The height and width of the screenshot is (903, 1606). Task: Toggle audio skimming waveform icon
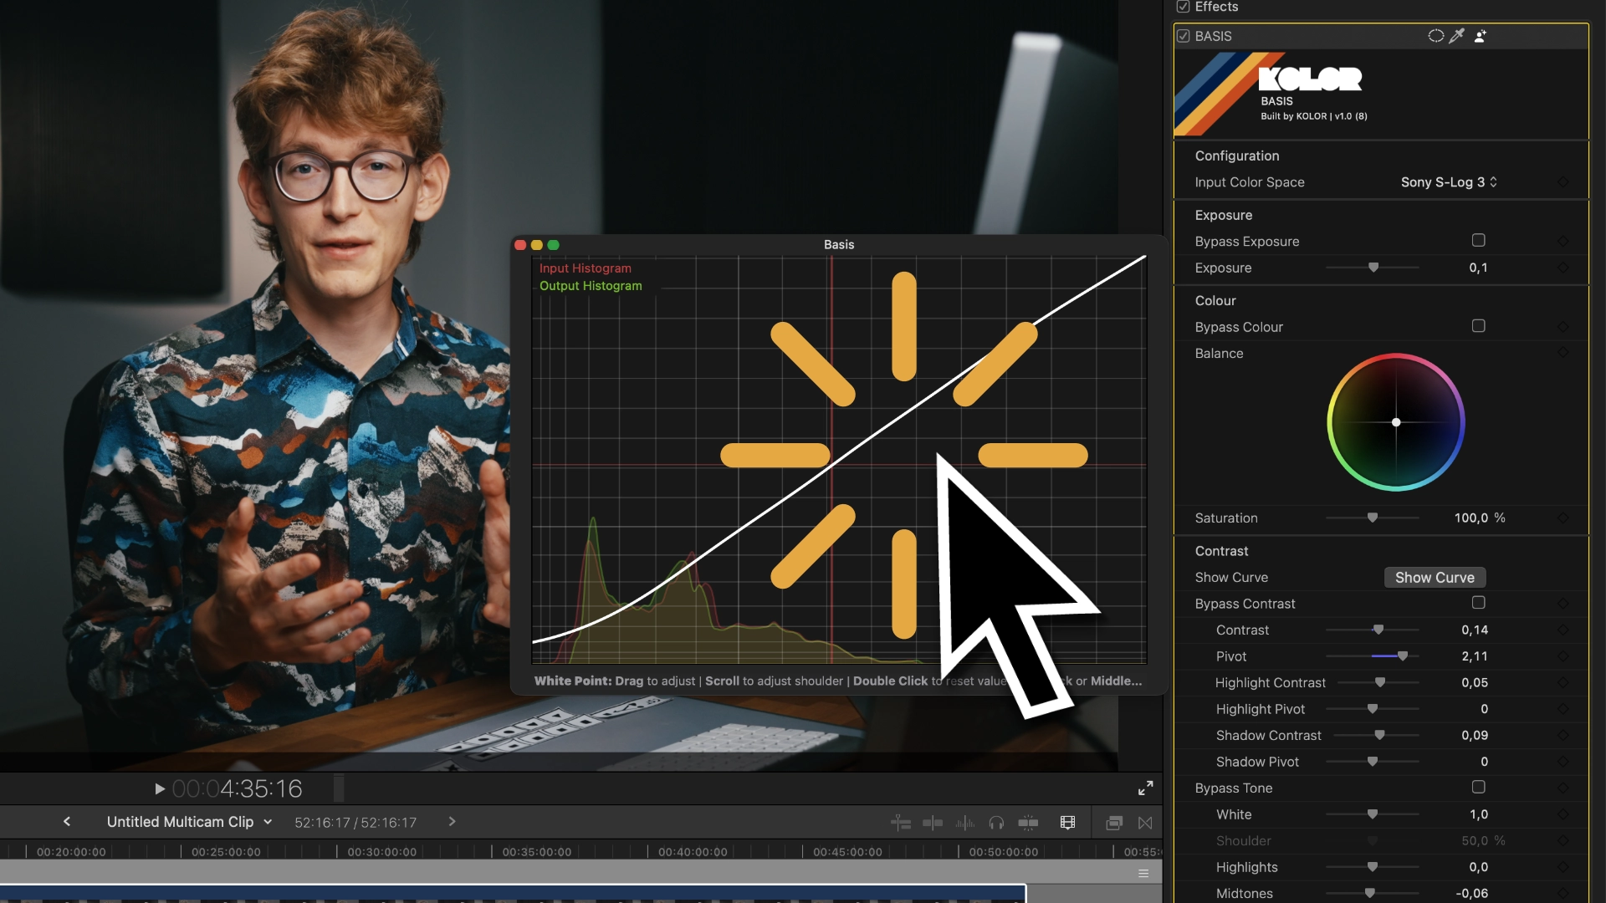click(964, 823)
